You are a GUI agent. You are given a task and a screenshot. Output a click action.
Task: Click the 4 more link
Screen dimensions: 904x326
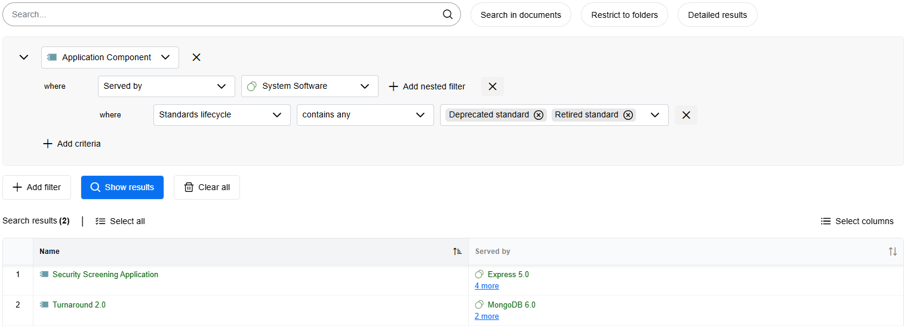pyautogui.click(x=487, y=286)
